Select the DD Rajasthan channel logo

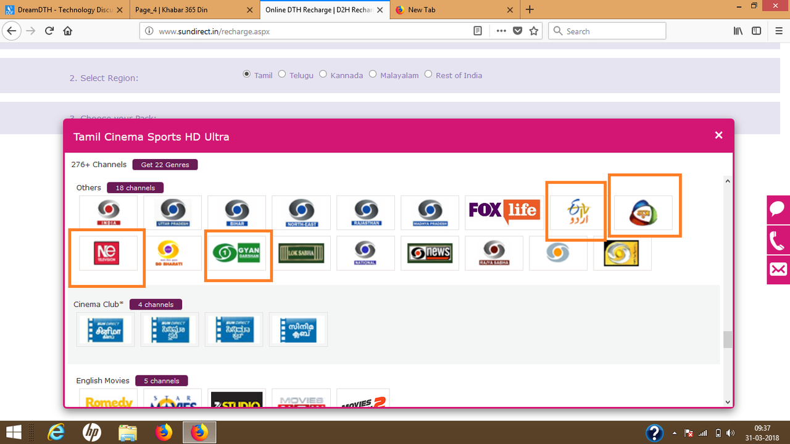365,213
